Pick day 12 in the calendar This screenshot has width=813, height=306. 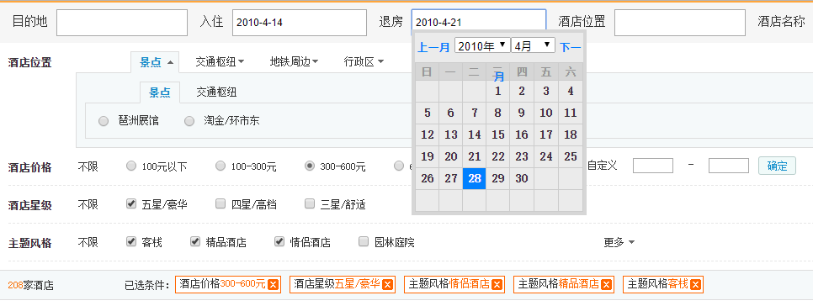click(427, 135)
